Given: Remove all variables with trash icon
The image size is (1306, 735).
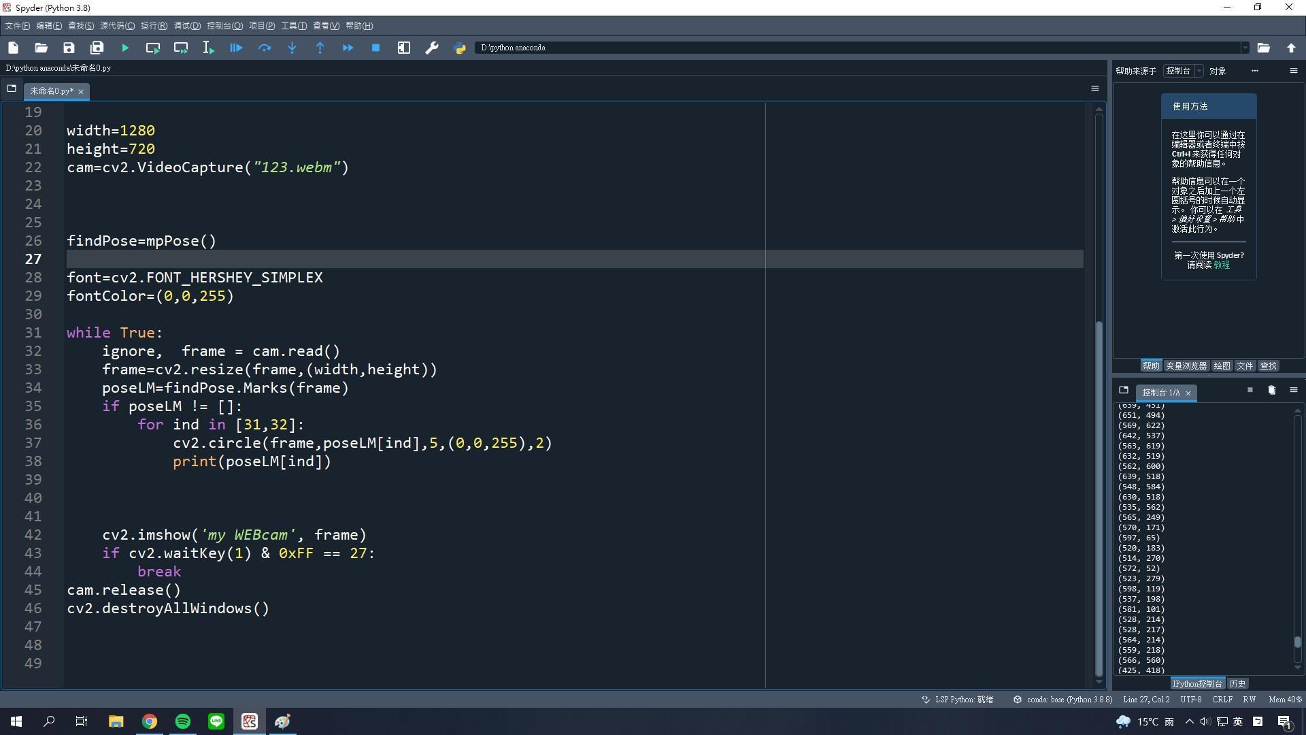Looking at the screenshot, I should pyautogui.click(x=1272, y=390).
